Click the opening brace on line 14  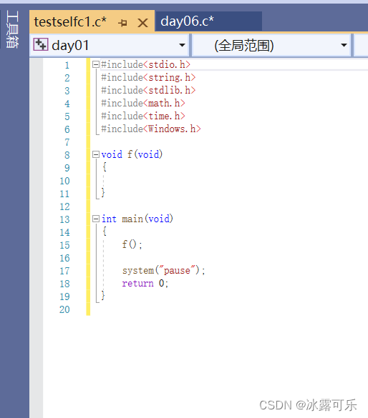pos(105,232)
